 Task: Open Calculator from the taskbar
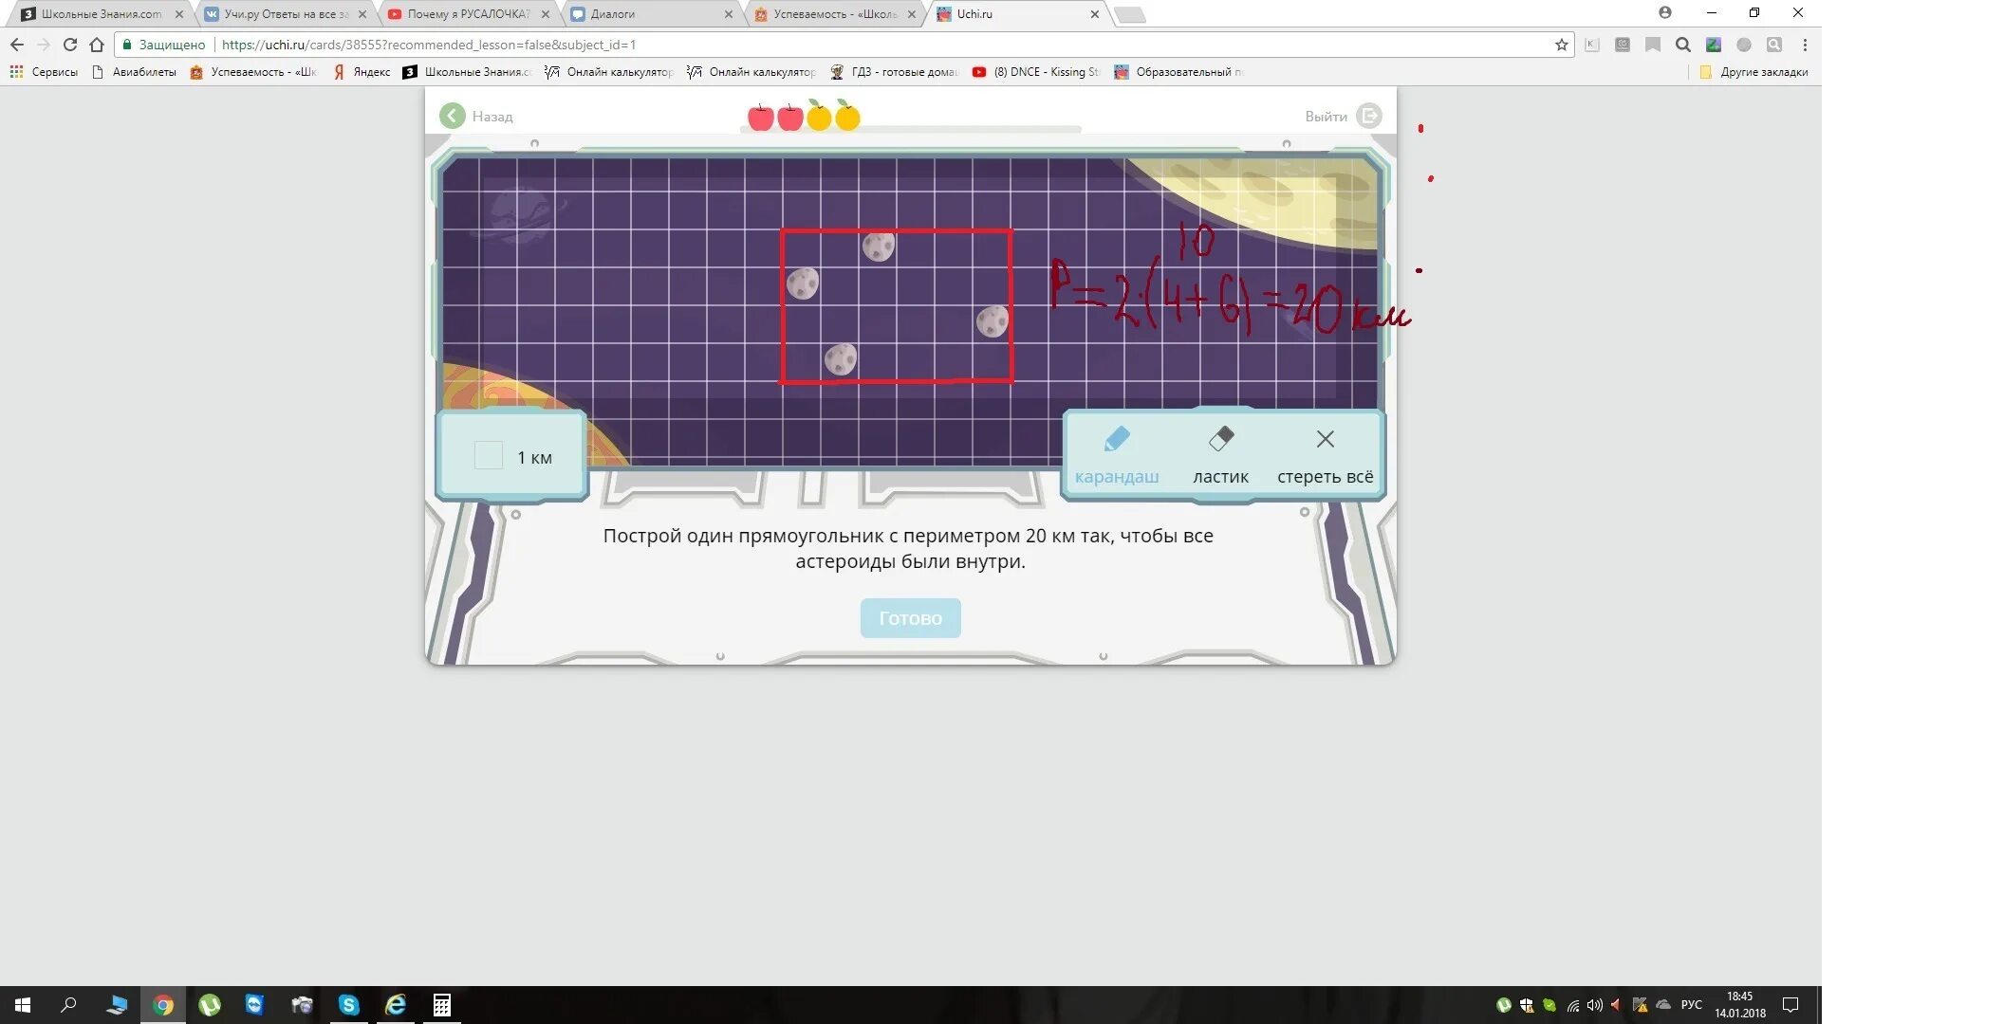(441, 1005)
